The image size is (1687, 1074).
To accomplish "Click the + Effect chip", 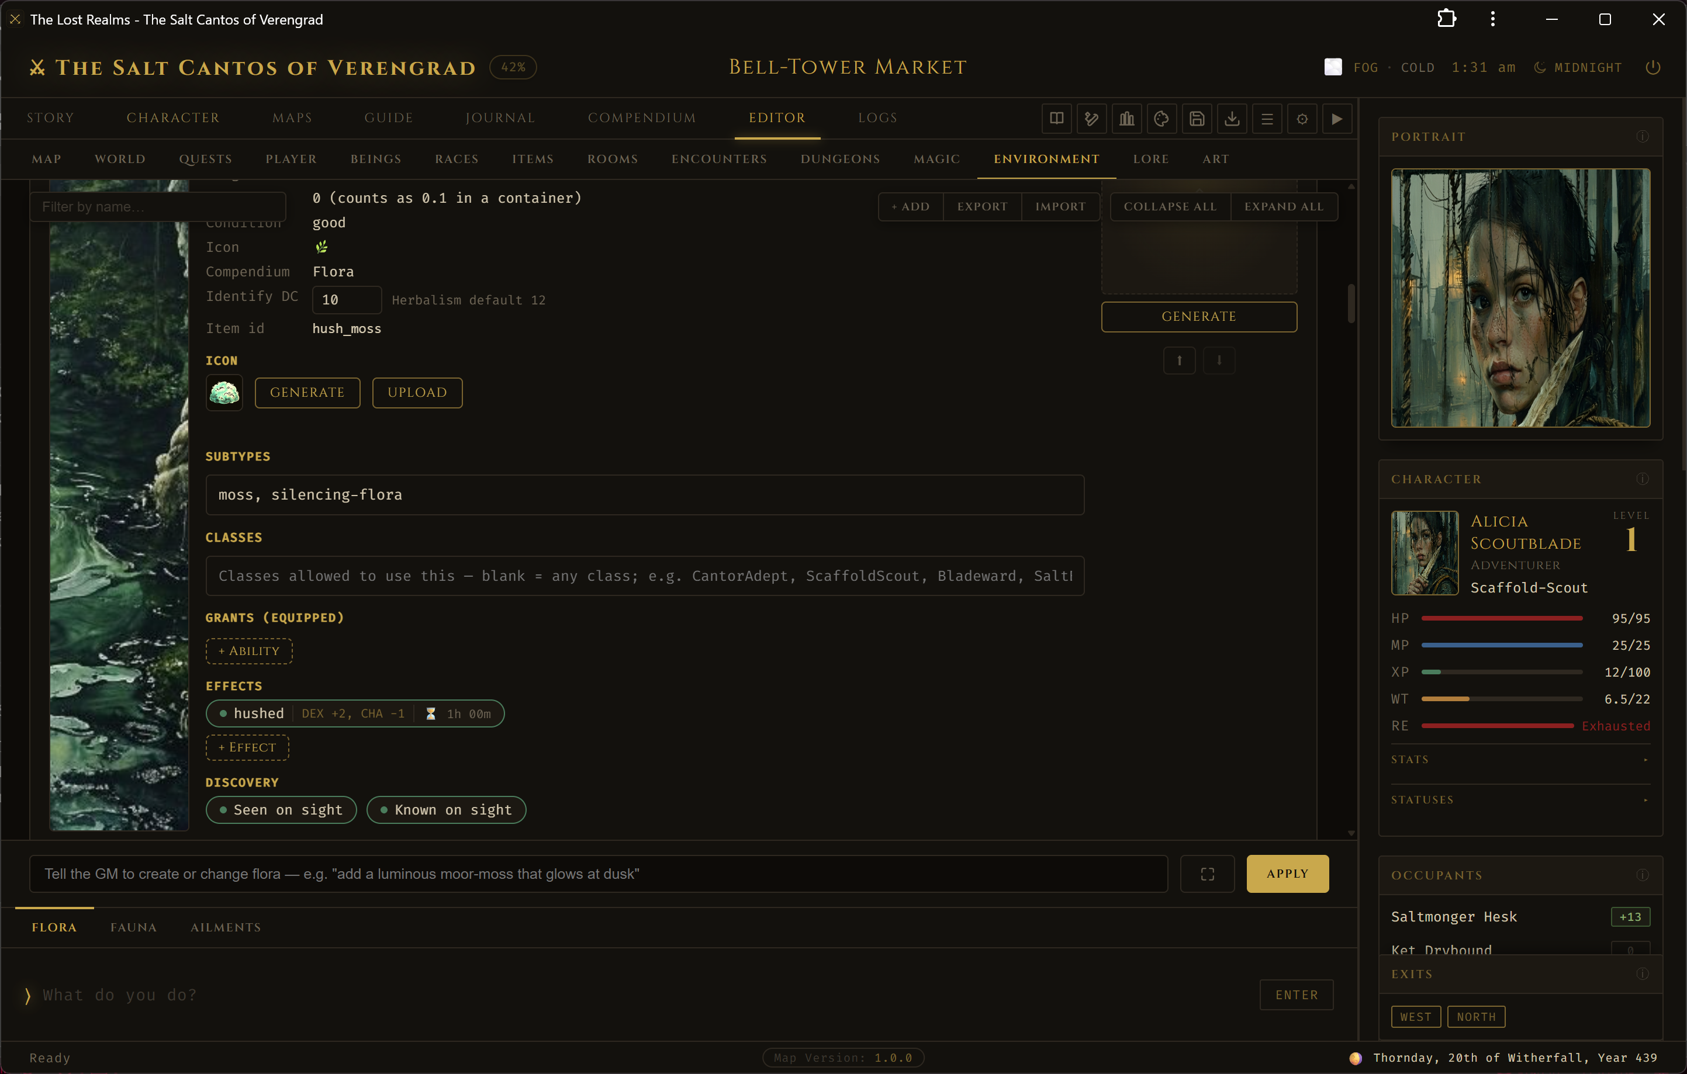I will 247,748.
